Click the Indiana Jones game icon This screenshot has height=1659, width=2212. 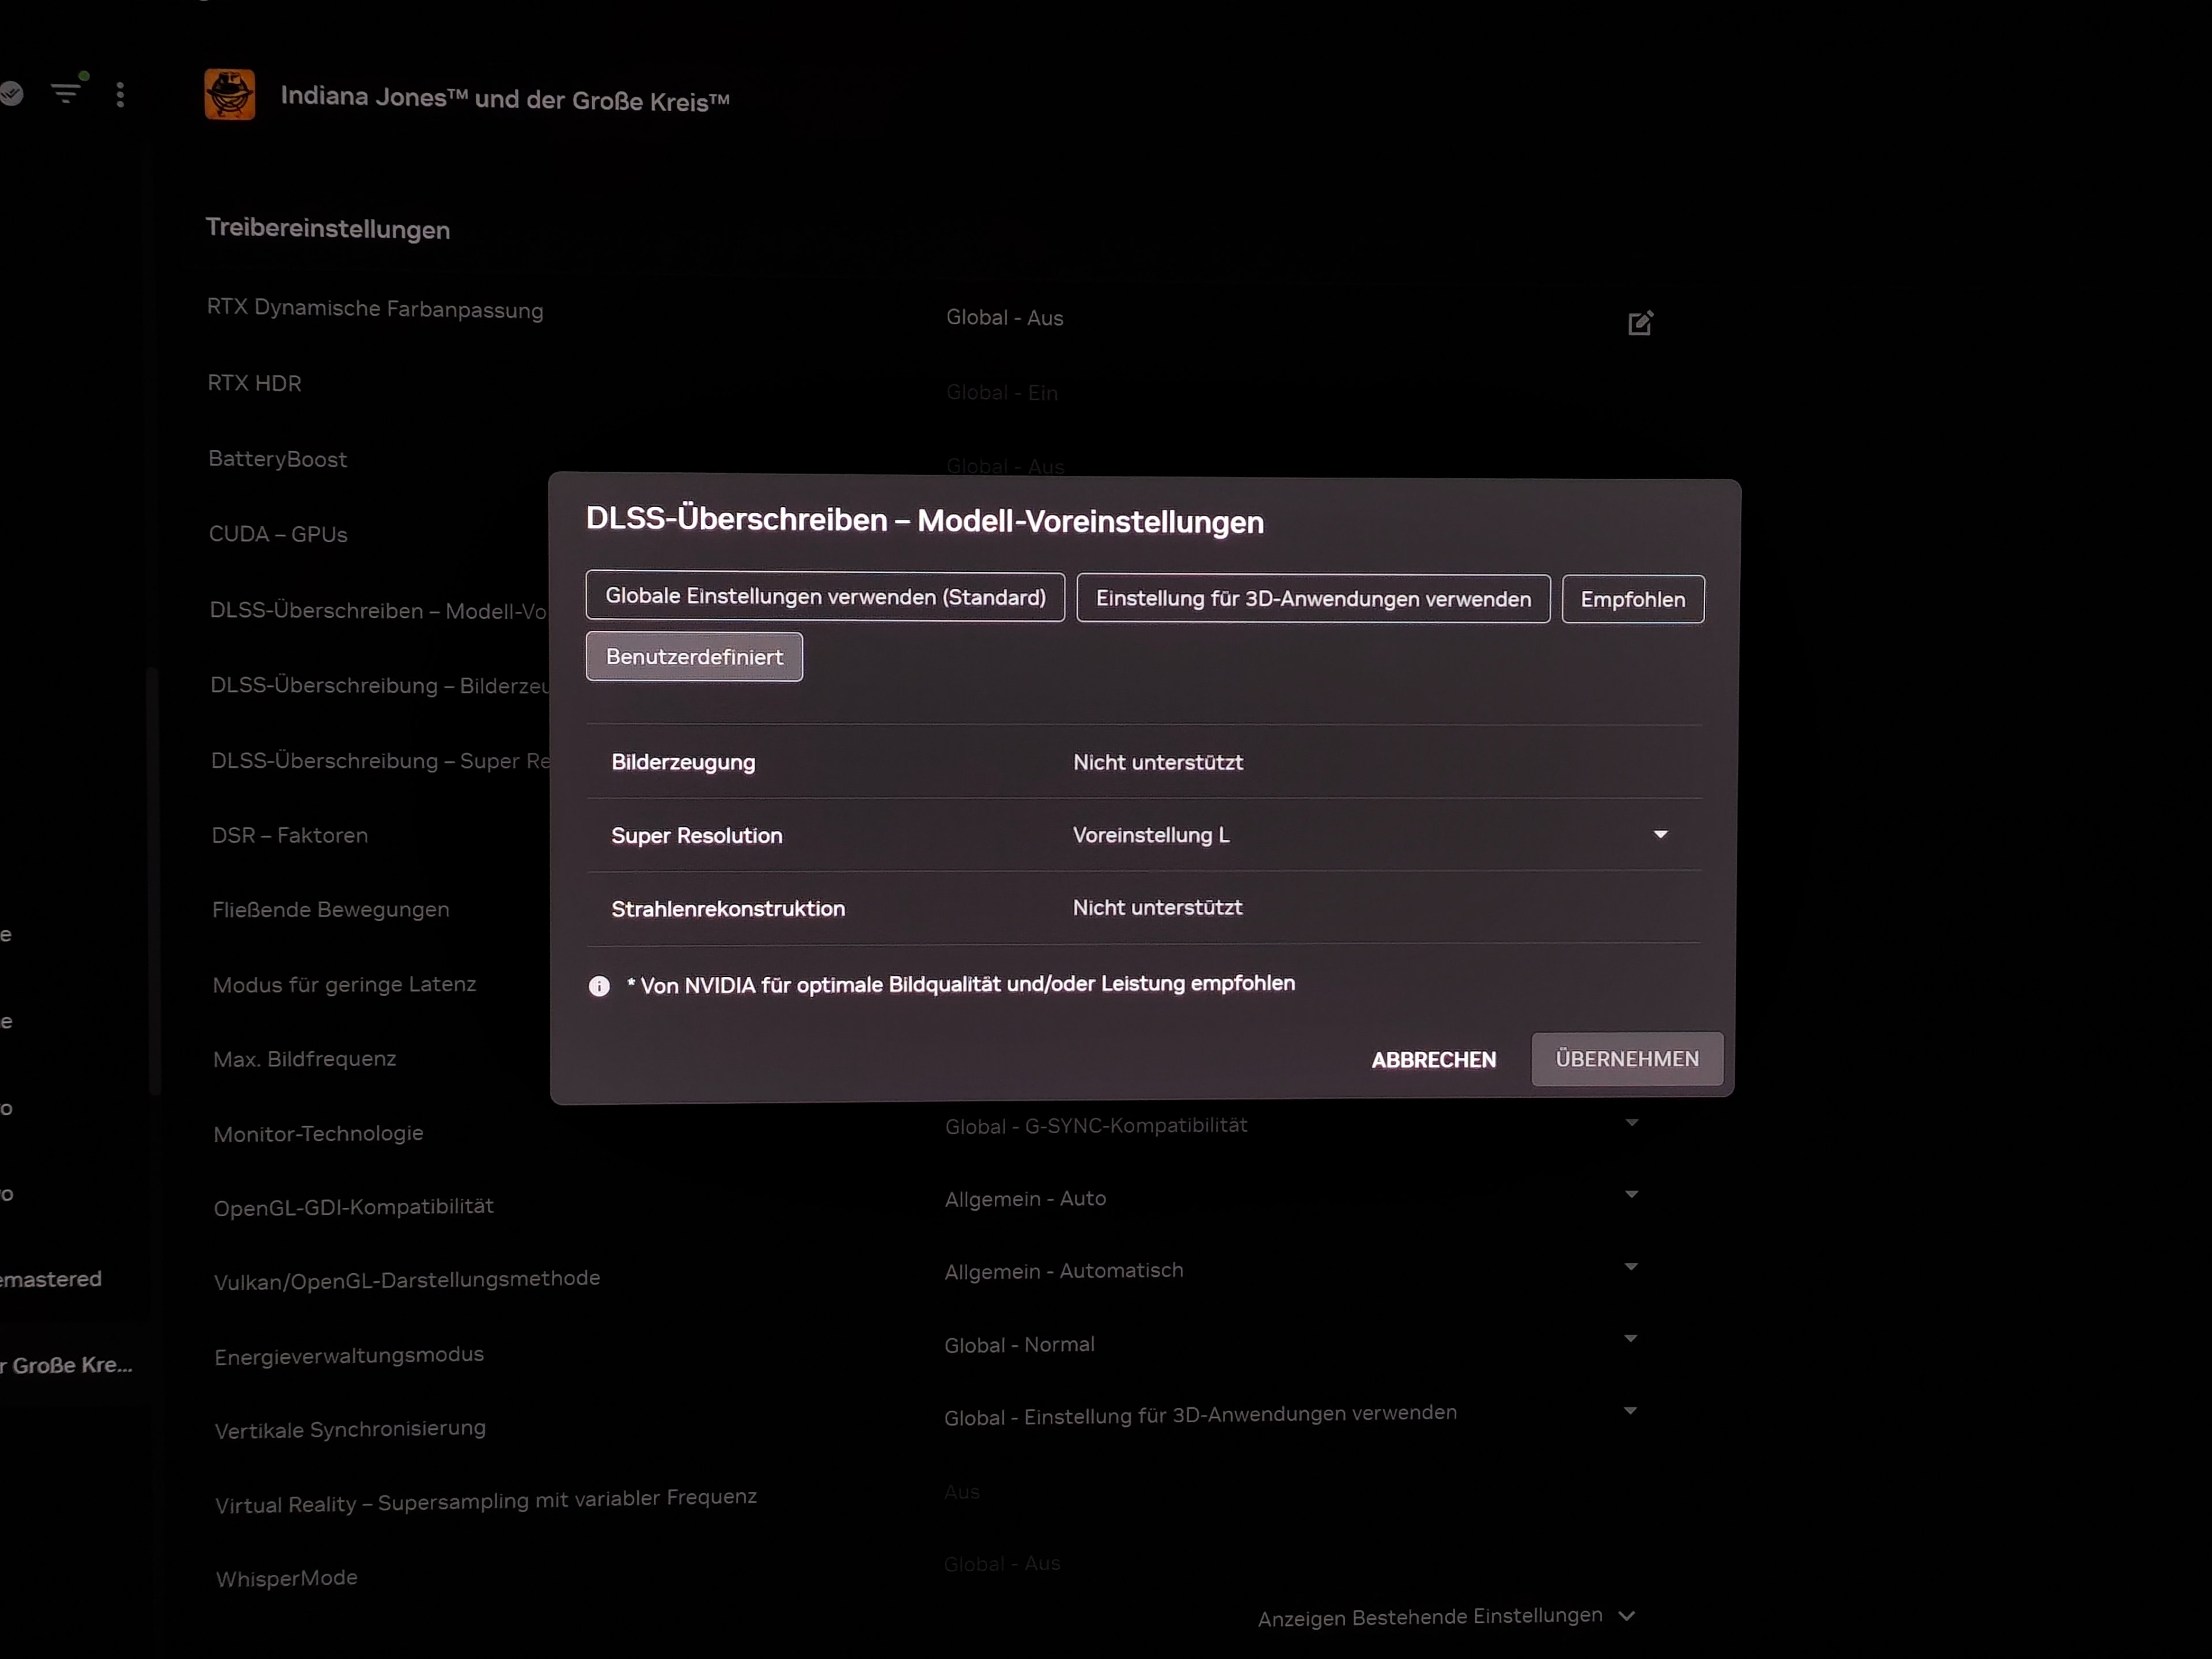229,95
